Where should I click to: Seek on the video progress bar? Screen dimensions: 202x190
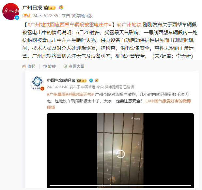(x=120, y=185)
